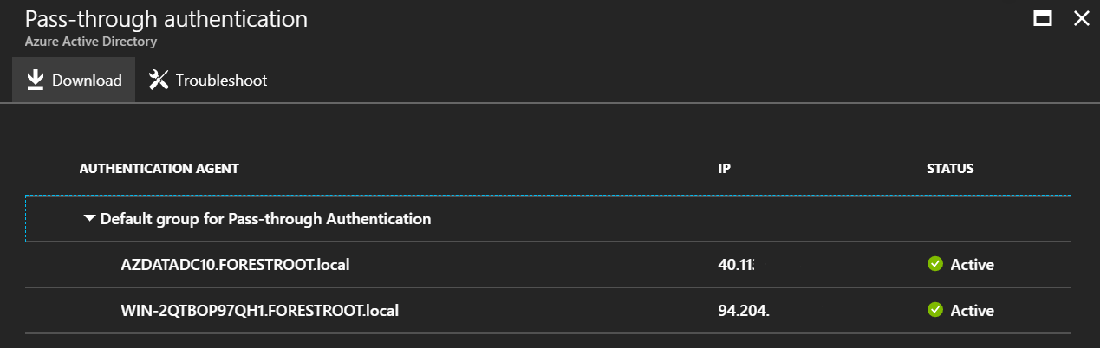Select the AZDATADC10.FORESTROOT.local agent
The height and width of the screenshot is (348, 1100).
pos(235,264)
